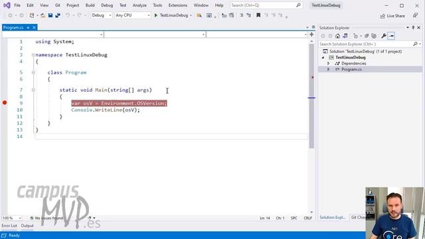This screenshot has height=239, width=425.
Task: Toggle bookmark using toolbar bookmark icon
Action: (258, 15)
